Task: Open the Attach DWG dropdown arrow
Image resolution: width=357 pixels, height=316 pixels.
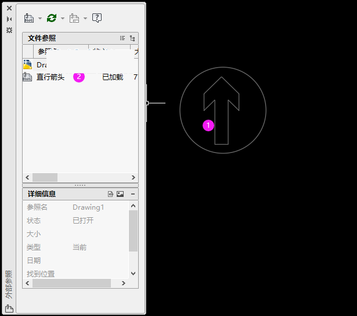Action: (x=40, y=18)
